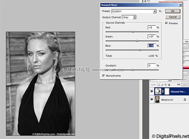Open the Preset dropdown showing Custom
The width and height of the screenshot is (189, 139).
134,11
